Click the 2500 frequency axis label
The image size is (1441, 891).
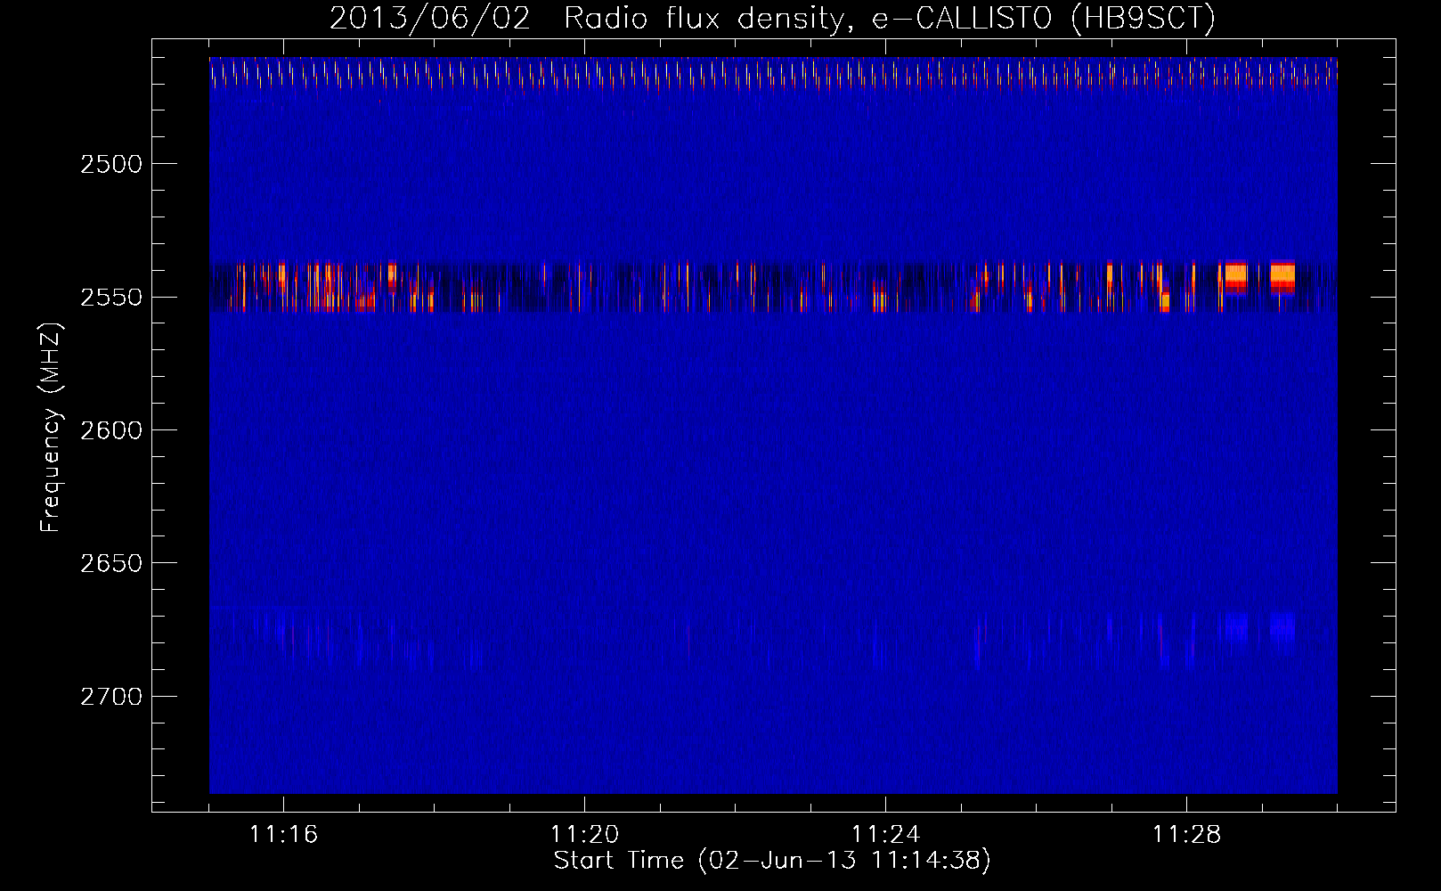click(x=111, y=164)
